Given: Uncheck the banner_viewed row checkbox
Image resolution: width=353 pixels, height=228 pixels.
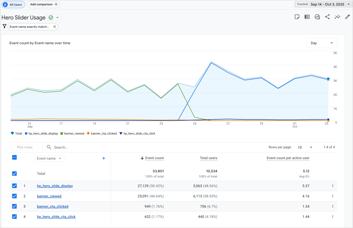Looking at the screenshot, I should (14, 196).
